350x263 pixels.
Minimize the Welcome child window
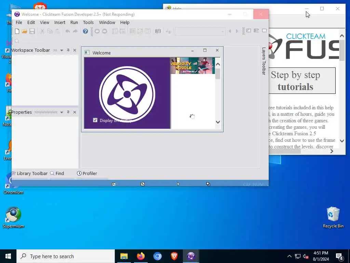click(x=192, y=51)
